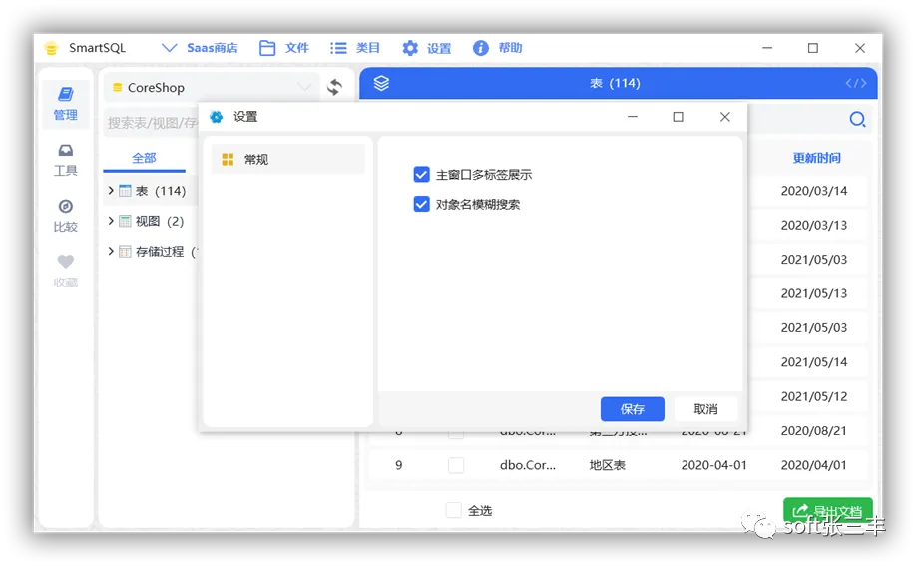
Task: Click the CoreShop database icon
Action: pos(118,88)
